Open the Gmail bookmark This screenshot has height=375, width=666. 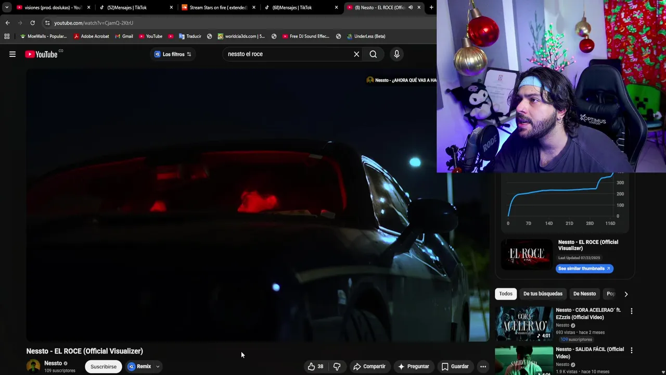[x=124, y=36]
